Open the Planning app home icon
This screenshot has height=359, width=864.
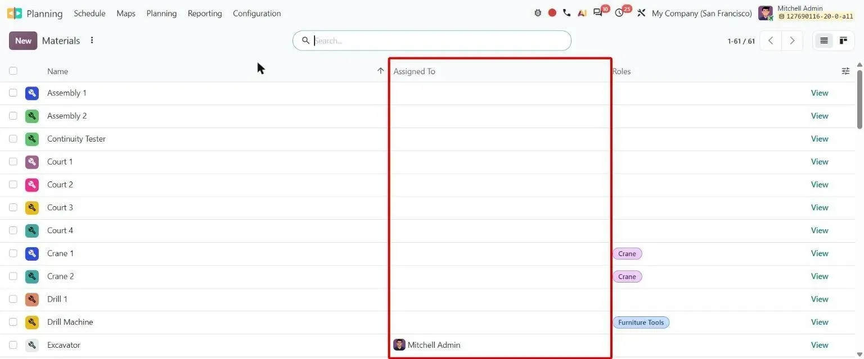(15, 13)
